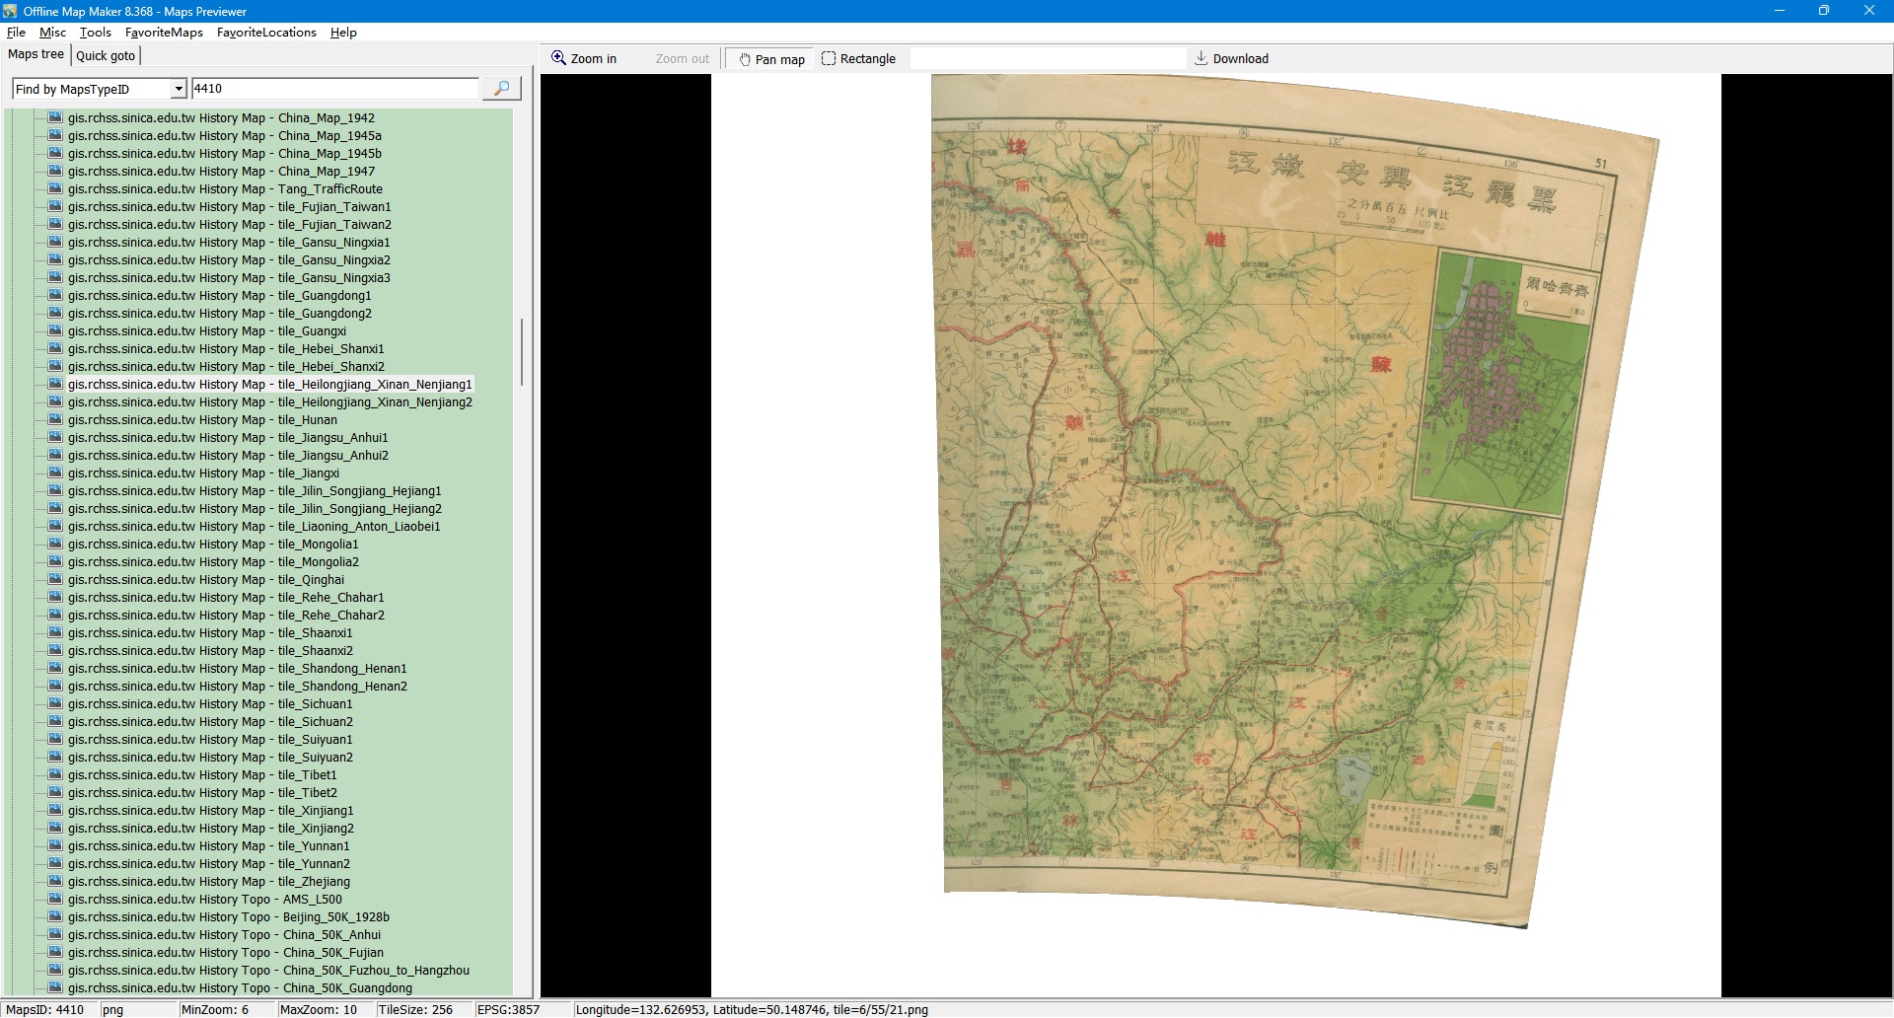Click the China_Map_1947 map icon

click(55, 171)
